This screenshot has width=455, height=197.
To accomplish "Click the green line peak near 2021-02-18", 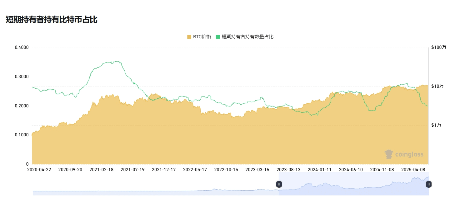I will coord(117,62).
